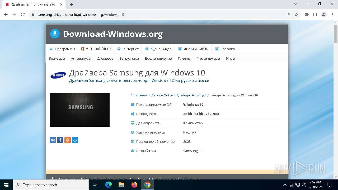
Task: Open the Программы menu
Action: 62,49
